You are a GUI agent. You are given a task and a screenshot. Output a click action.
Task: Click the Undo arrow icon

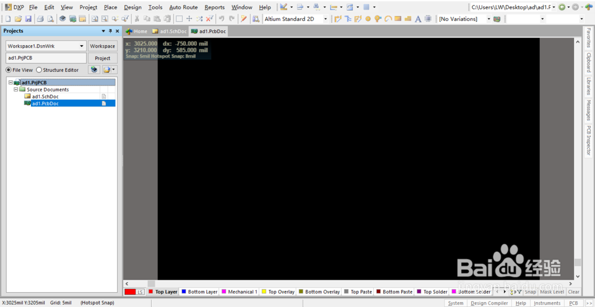tap(221, 19)
